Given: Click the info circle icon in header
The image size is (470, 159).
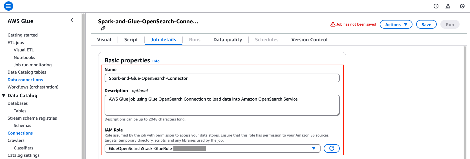Looking at the screenshot, I should point(436,6).
